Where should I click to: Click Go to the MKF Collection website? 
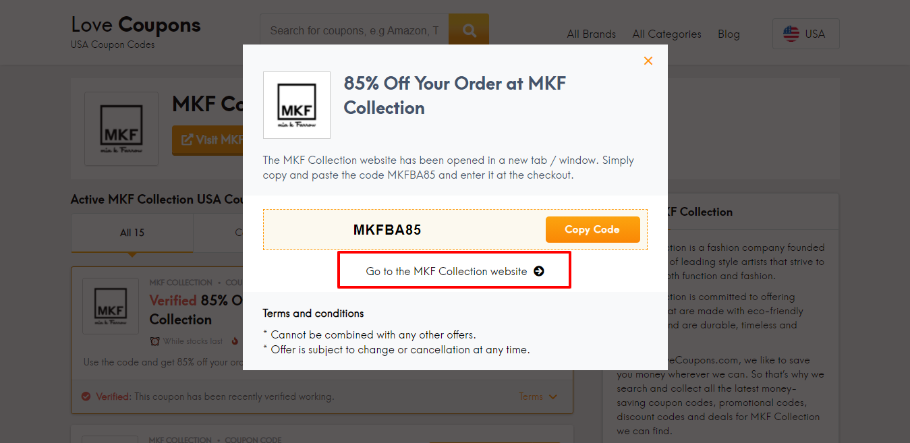click(454, 270)
